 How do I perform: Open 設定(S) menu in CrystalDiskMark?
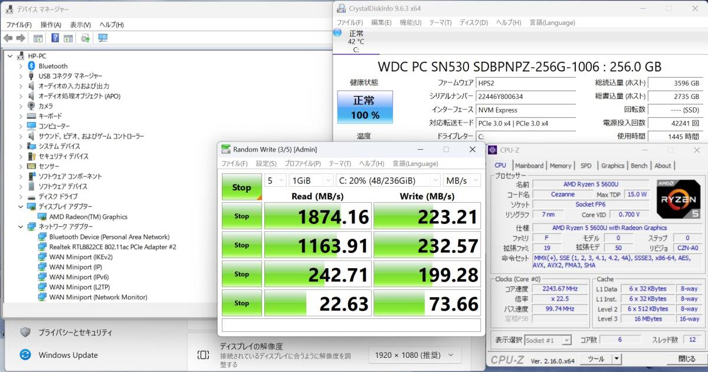coord(266,163)
